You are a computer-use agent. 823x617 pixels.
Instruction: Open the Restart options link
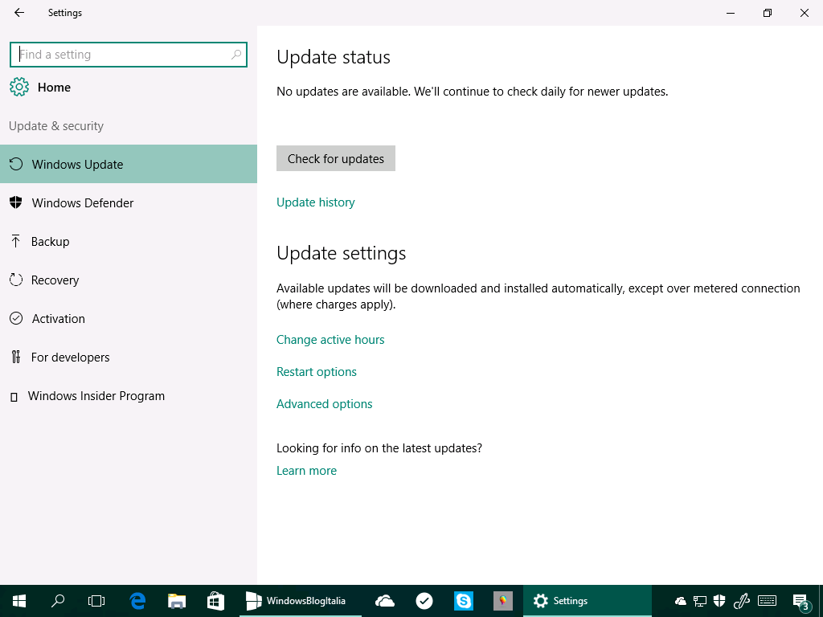(317, 371)
